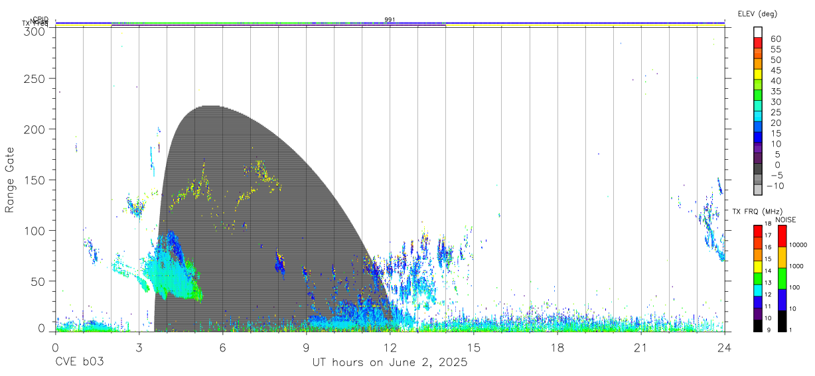Viewport: 815px width, 376px height.
Task: Click the '40' label on ELEV scale
Action: click(776, 81)
